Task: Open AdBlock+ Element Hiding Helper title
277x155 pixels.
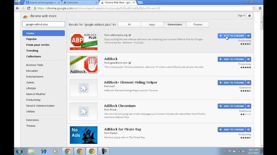Action: pos(131,82)
